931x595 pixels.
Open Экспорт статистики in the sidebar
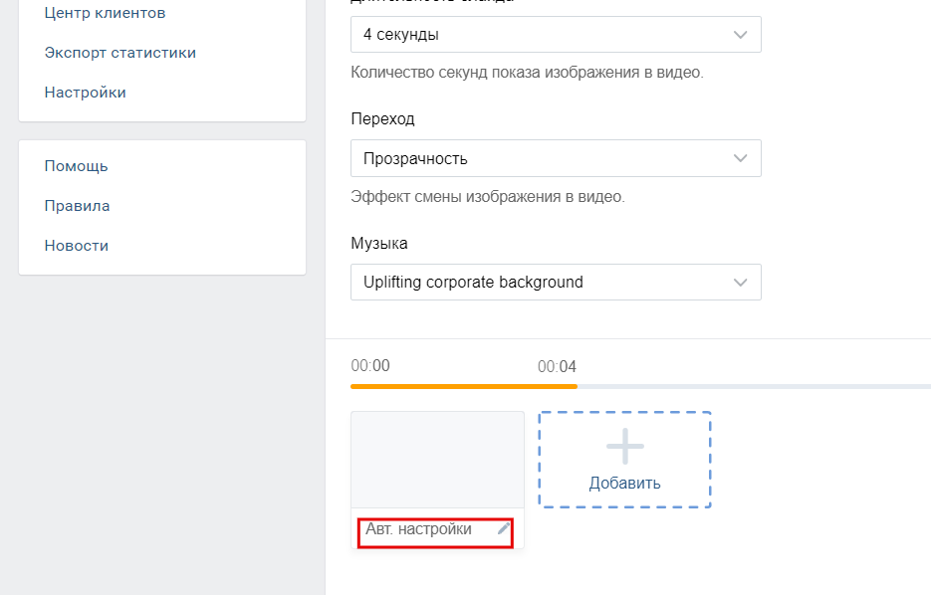[120, 52]
